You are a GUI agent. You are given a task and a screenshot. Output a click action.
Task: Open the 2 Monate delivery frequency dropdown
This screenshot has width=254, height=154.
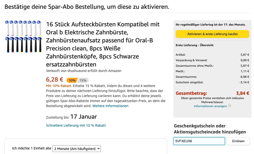(77, 148)
